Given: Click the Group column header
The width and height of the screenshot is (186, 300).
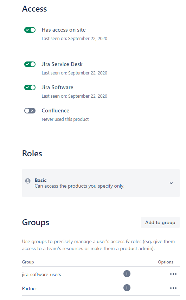Looking at the screenshot, I should pyautogui.click(x=28, y=262).
